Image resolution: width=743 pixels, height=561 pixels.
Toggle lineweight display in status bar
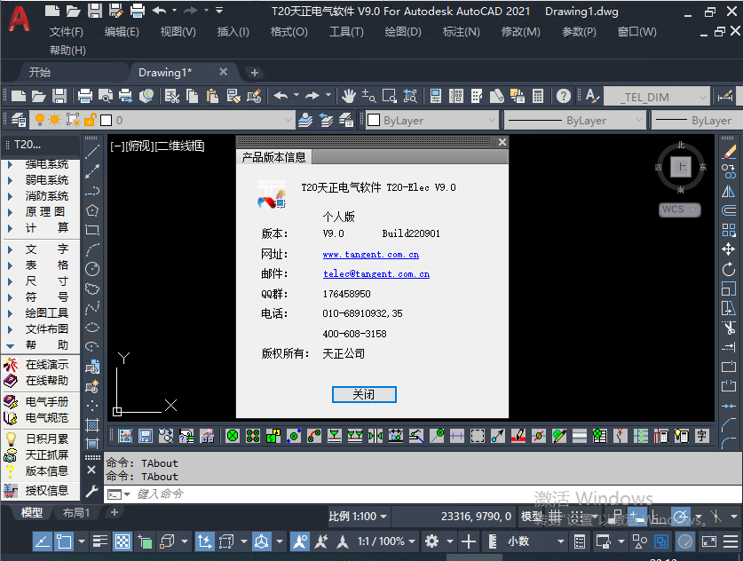tap(100, 541)
